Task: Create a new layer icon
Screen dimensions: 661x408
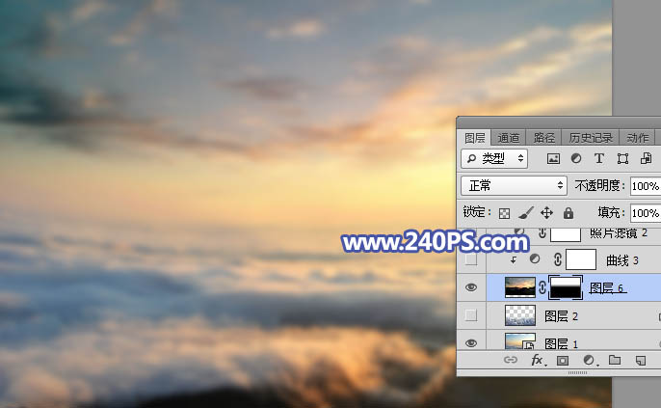Action: tap(641, 361)
